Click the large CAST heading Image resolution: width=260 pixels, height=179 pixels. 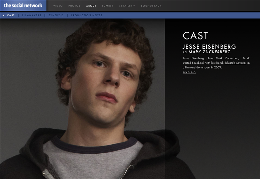195,36
